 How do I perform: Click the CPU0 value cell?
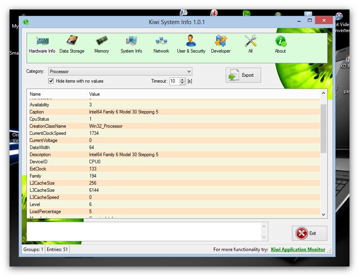pos(94,162)
